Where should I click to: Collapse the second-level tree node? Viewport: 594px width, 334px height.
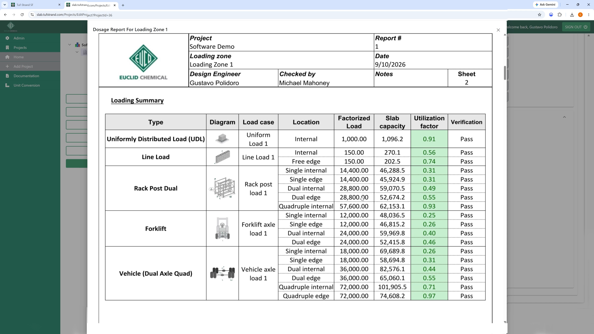77,52
